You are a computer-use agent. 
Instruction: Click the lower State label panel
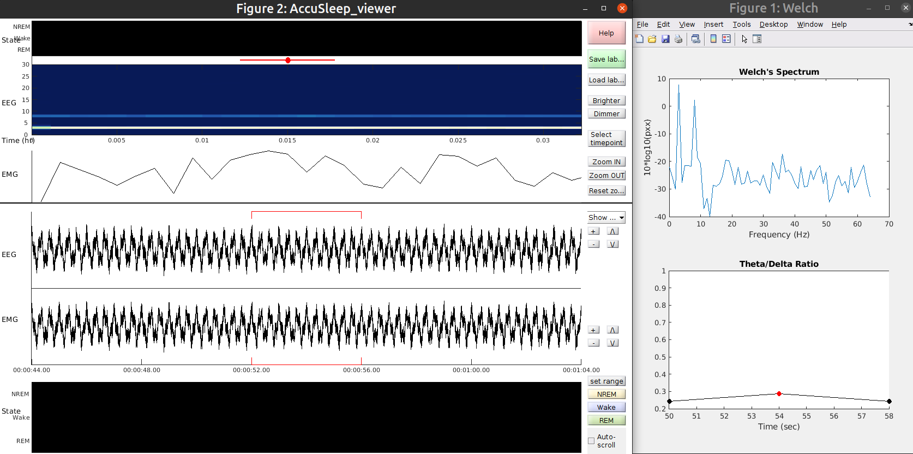[307, 417]
